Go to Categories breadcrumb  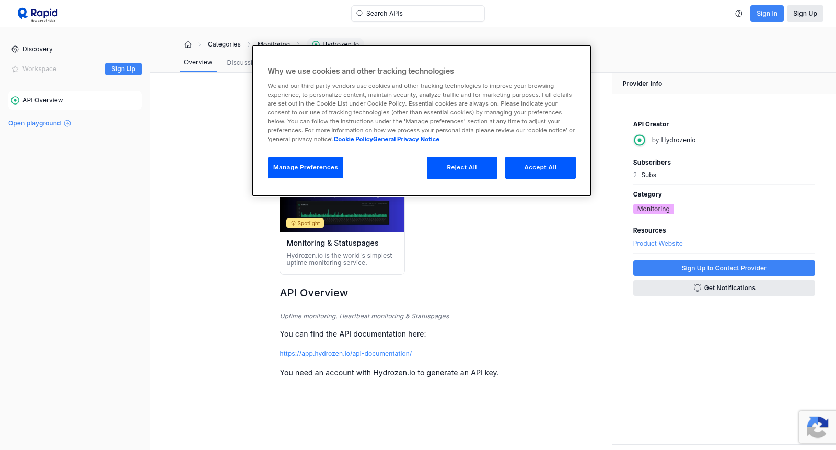click(x=224, y=44)
